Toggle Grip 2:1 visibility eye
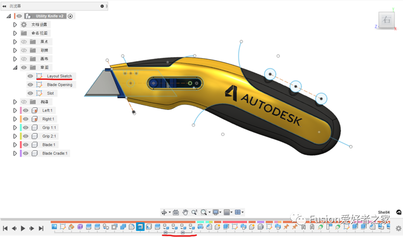 26,136
